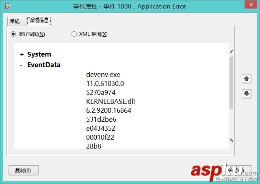Expand the System node
260x184 pixels.
tap(22, 55)
